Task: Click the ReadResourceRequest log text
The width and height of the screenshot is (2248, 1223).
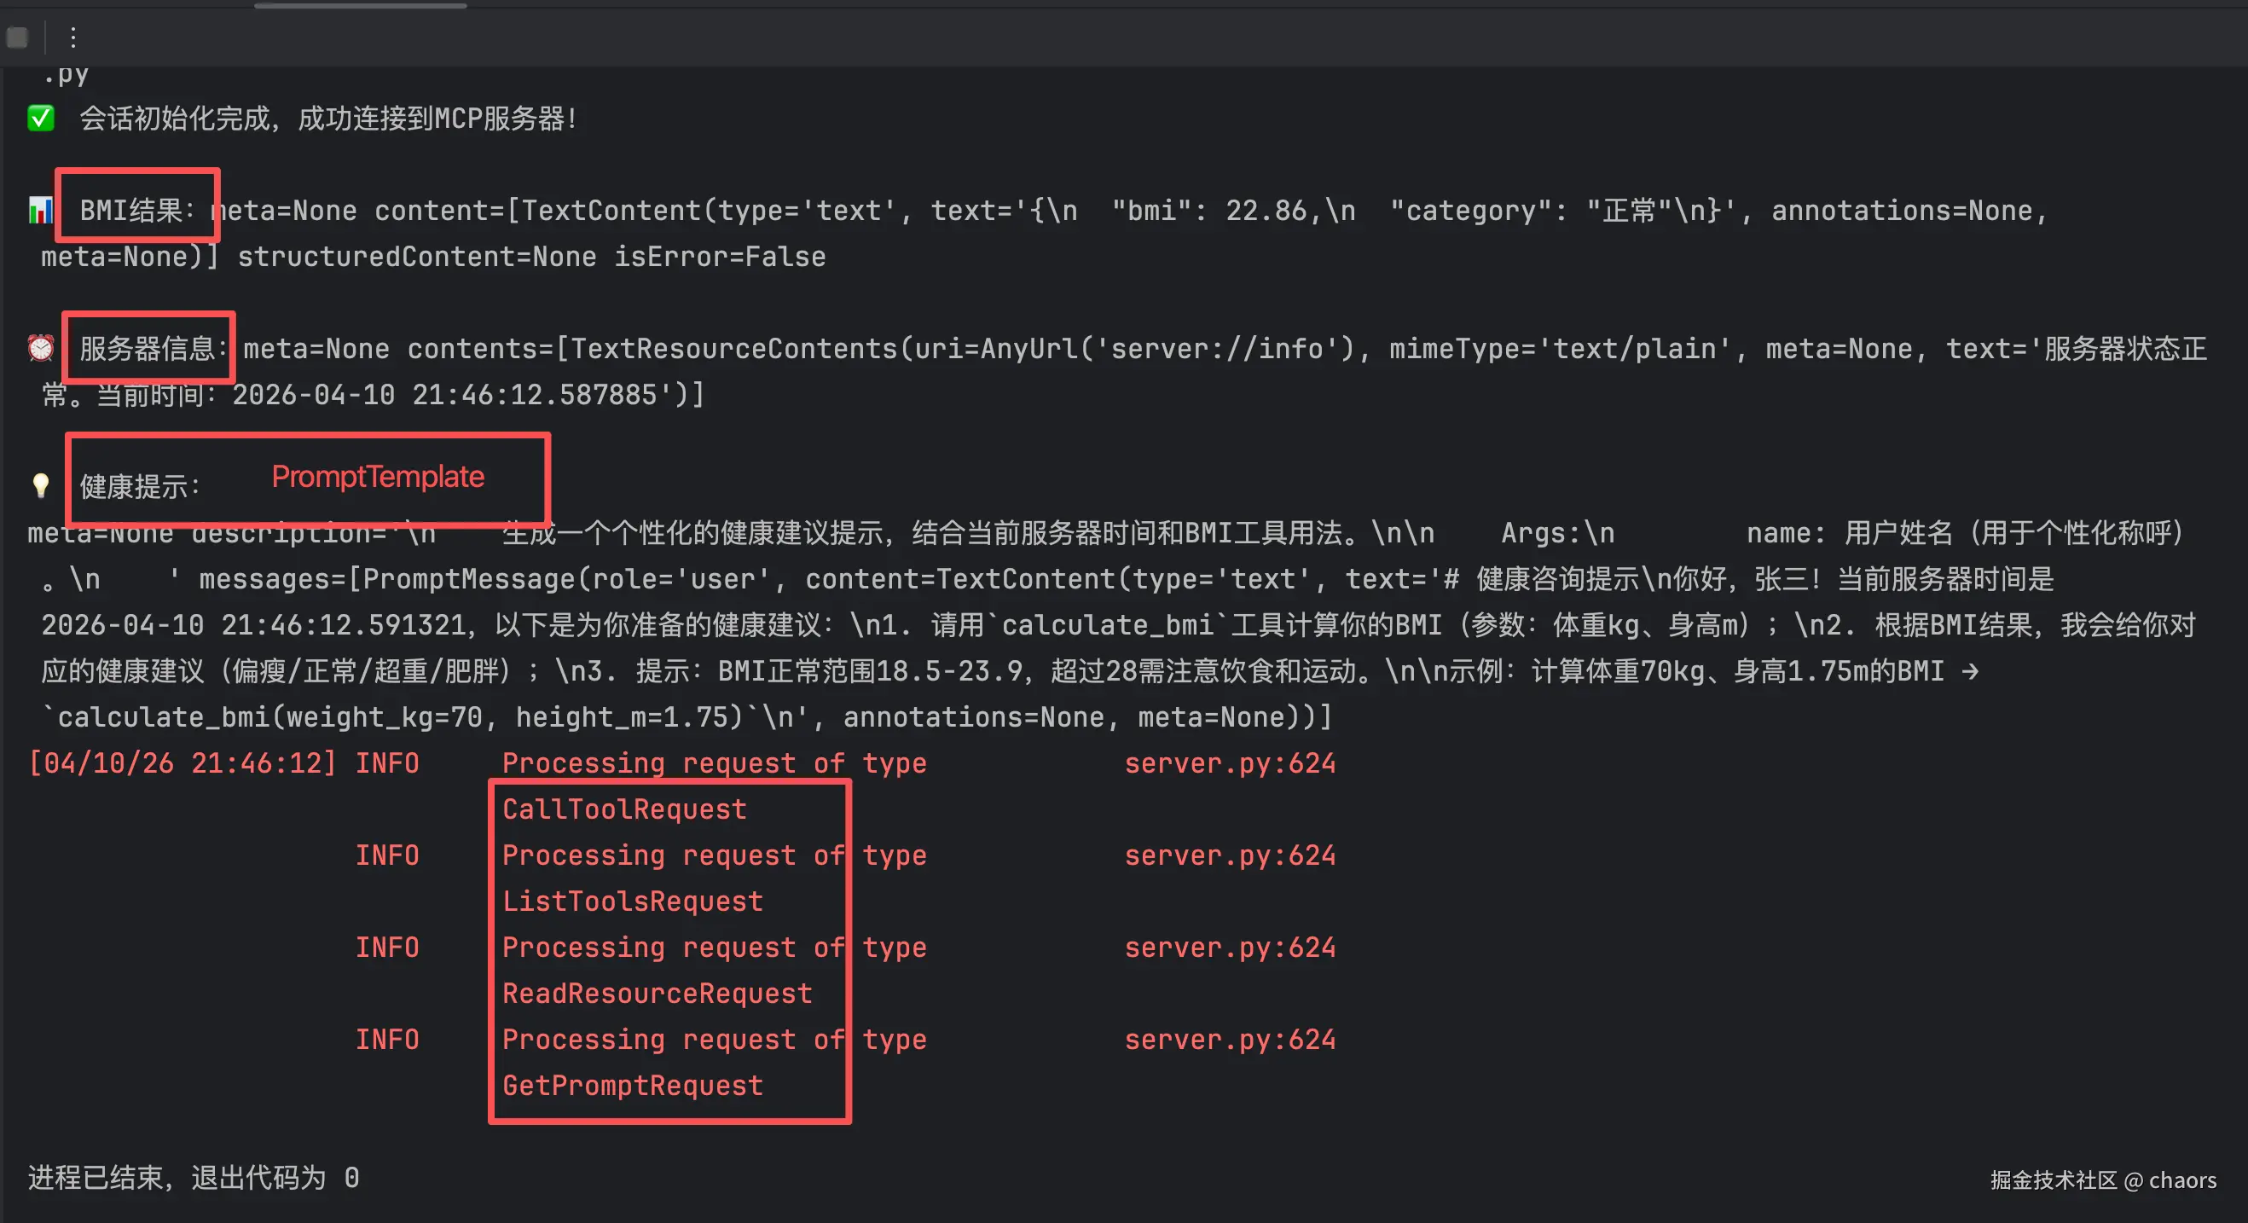Action: [x=657, y=994]
